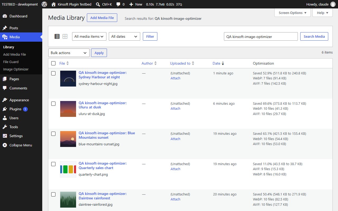Sort by File column arrows
Viewport: 338px width, 211px height.
click(x=68, y=63)
